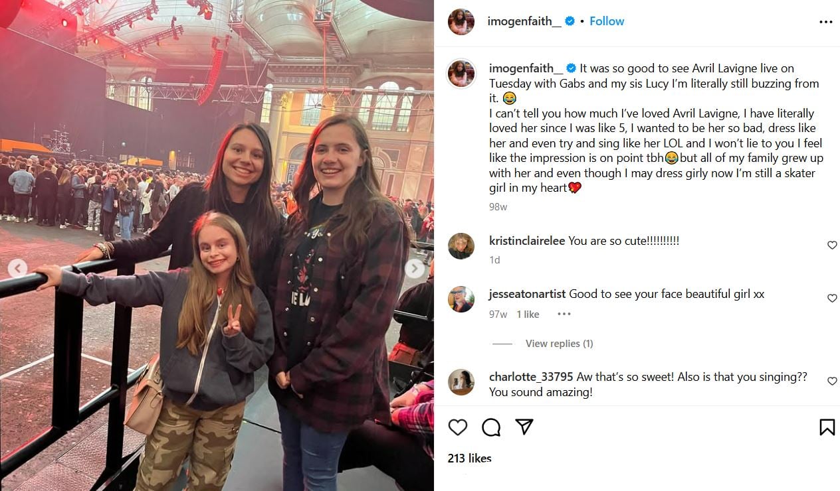The width and height of the screenshot is (840, 491).
Task: Open more options three-dot menu in header
Action: pyautogui.click(x=826, y=22)
